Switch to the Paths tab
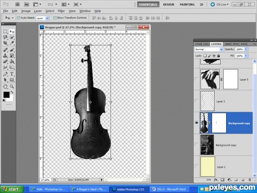 coord(244,44)
